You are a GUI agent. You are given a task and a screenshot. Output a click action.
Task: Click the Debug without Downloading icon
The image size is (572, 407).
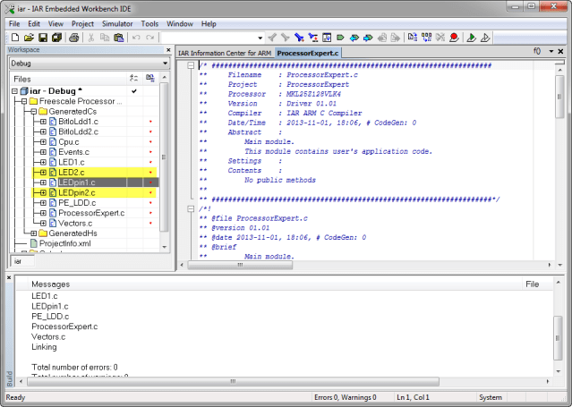484,38
